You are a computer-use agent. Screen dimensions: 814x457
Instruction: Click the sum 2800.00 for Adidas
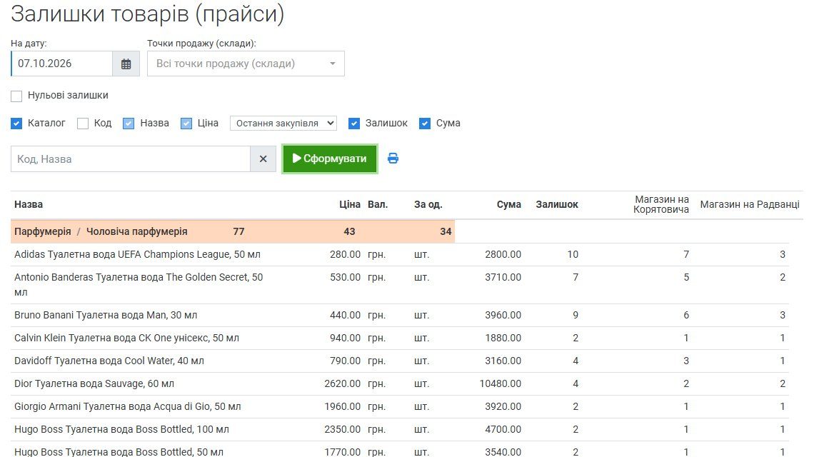tap(503, 254)
